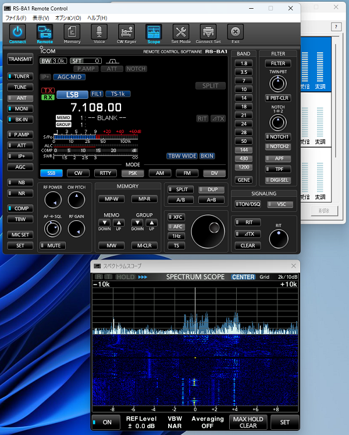Click the PBT-CLR button
Screen dimensions: 349x435
(278, 98)
